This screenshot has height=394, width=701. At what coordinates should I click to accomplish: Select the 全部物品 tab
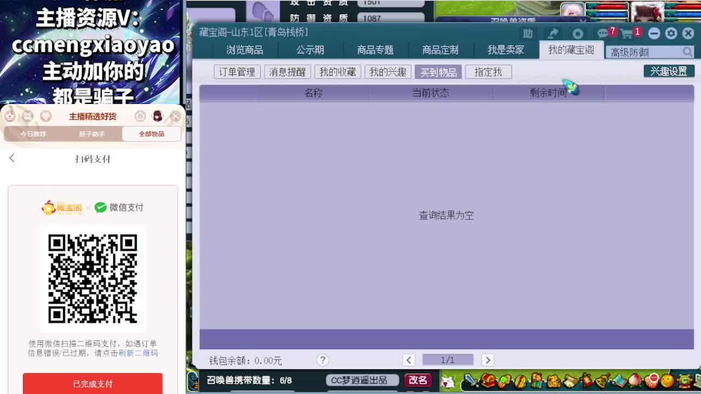tap(151, 134)
